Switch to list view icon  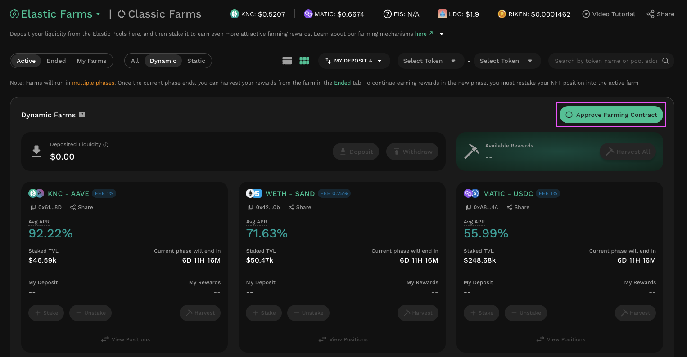point(287,61)
